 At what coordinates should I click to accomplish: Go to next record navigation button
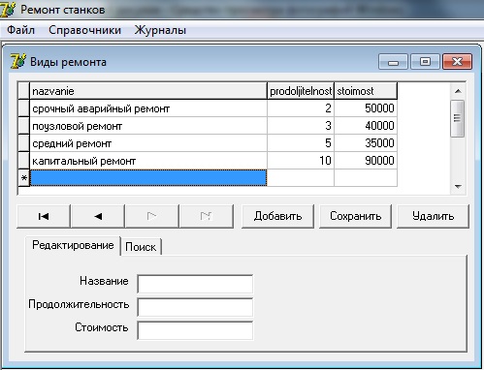click(152, 216)
